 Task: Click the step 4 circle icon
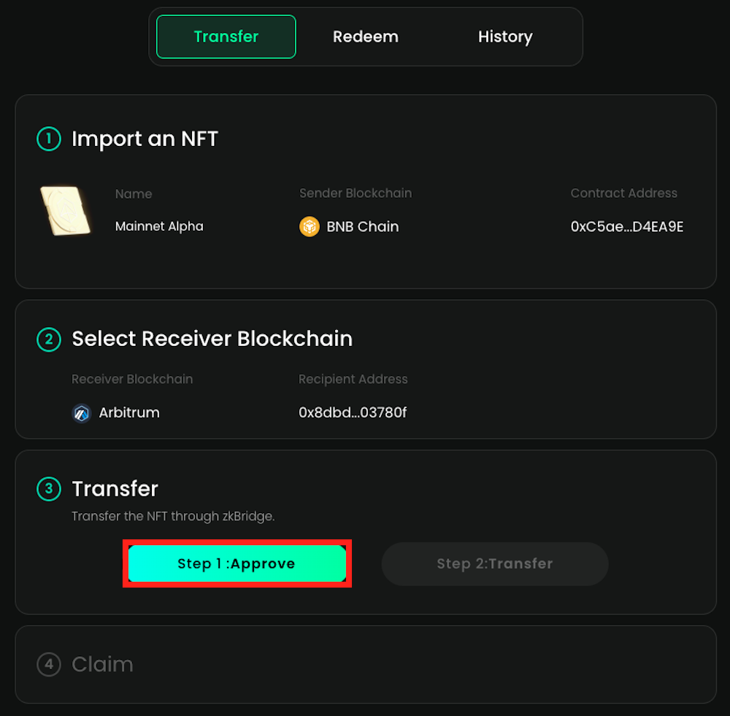49,664
